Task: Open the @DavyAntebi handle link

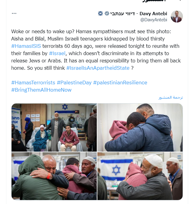Action: [x=154, y=20]
